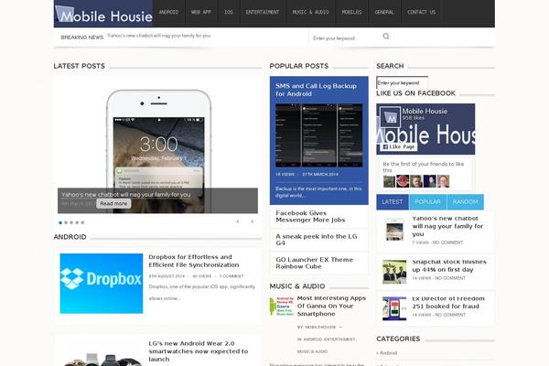The image size is (549, 366).
Task: Open the Contact Us menu item
Action: click(422, 12)
